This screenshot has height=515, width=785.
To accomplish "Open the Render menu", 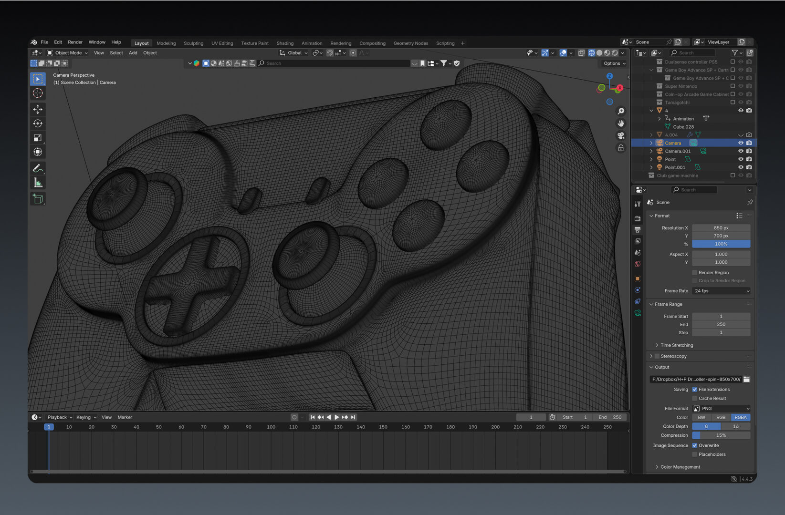I will [75, 42].
